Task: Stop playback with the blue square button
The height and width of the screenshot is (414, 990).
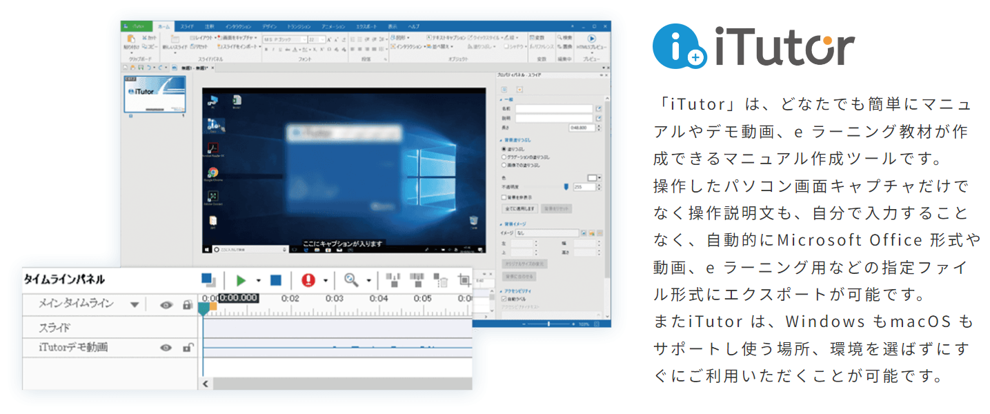Action: point(276,280)
